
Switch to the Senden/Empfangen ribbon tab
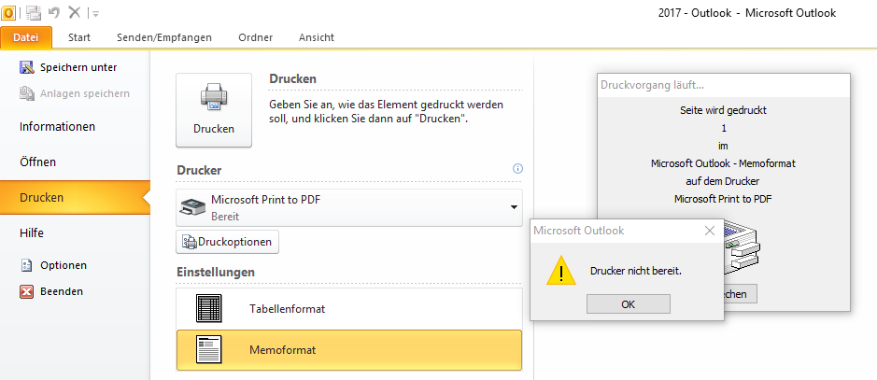click(164, 37)
